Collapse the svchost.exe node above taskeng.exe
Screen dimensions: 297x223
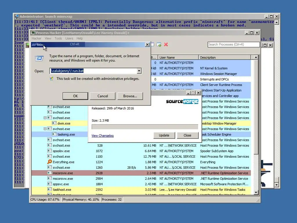(x=45, y=129)
